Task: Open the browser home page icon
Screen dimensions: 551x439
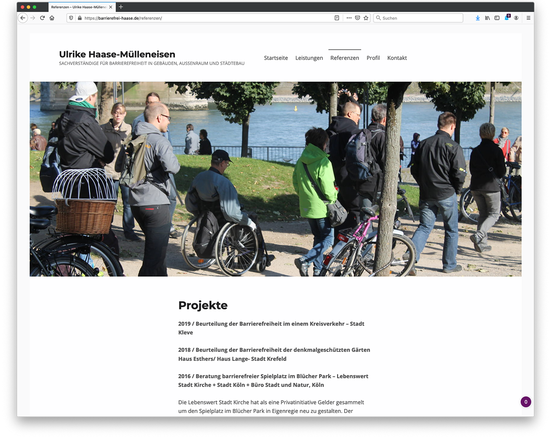Action: tap(52, 18)
